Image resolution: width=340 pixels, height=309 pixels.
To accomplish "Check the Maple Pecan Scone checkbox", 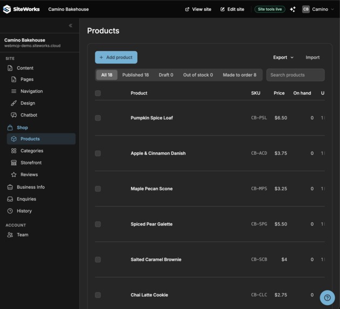I will (98, 189).
